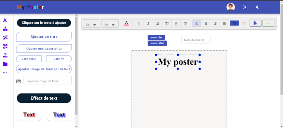Click the edit document save button

click(255, 23)
